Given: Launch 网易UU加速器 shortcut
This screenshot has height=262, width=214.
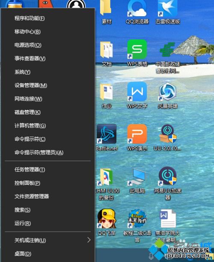Looking at the screenshot, I should 167,176.
